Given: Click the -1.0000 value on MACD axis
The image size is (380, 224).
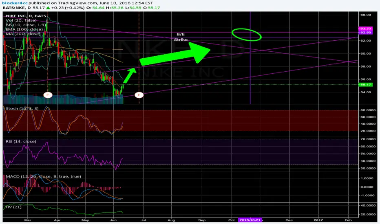Looking at the screenshot, I should [x=367, y=195].
